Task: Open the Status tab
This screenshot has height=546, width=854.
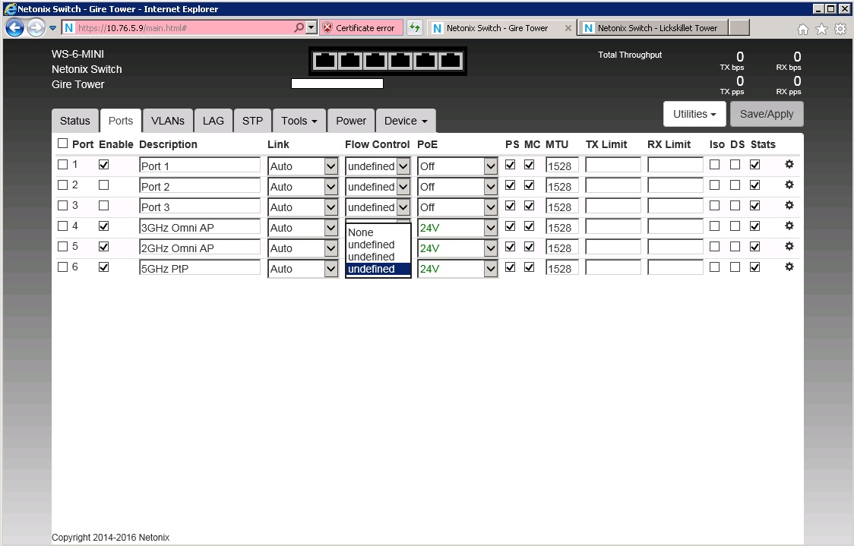Action: tap(74, 121)
